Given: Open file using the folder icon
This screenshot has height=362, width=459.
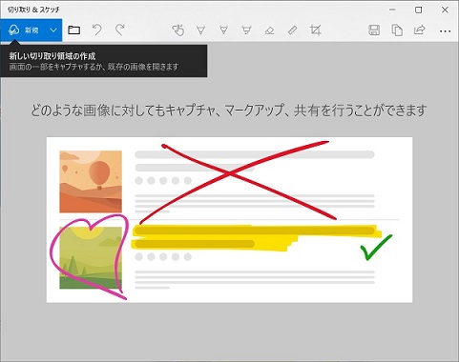Looking at the screenshot, I should (73, 30).
